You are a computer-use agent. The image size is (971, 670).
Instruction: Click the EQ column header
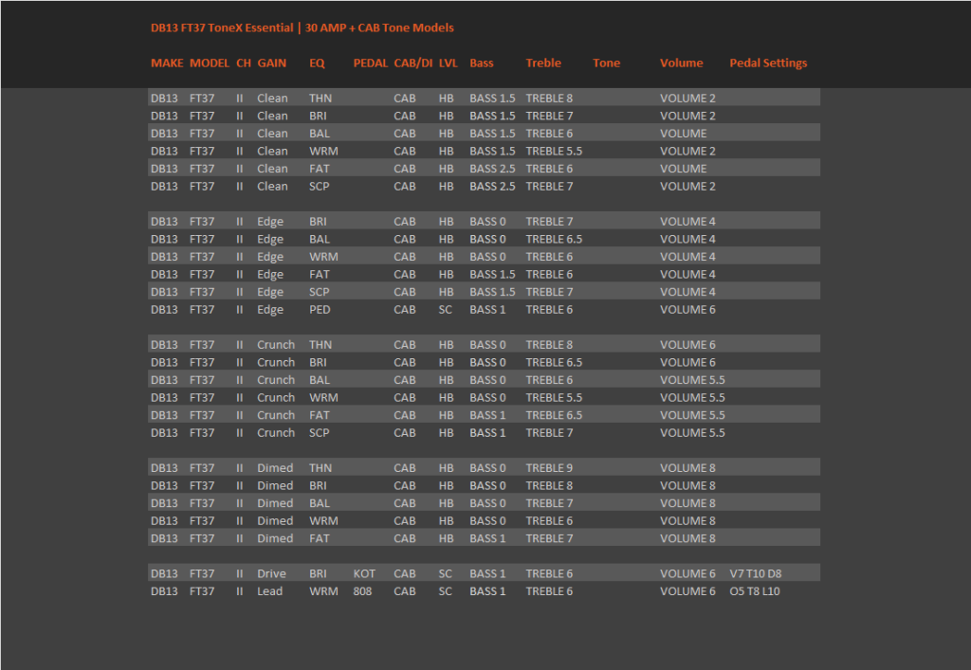317,63
